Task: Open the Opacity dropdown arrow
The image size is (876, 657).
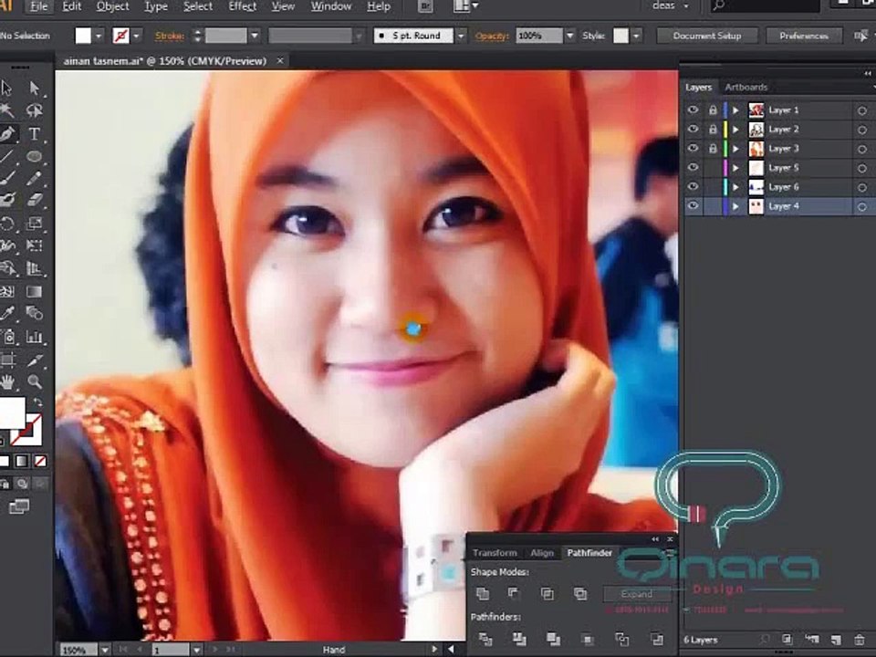Action: coord(569,36)
